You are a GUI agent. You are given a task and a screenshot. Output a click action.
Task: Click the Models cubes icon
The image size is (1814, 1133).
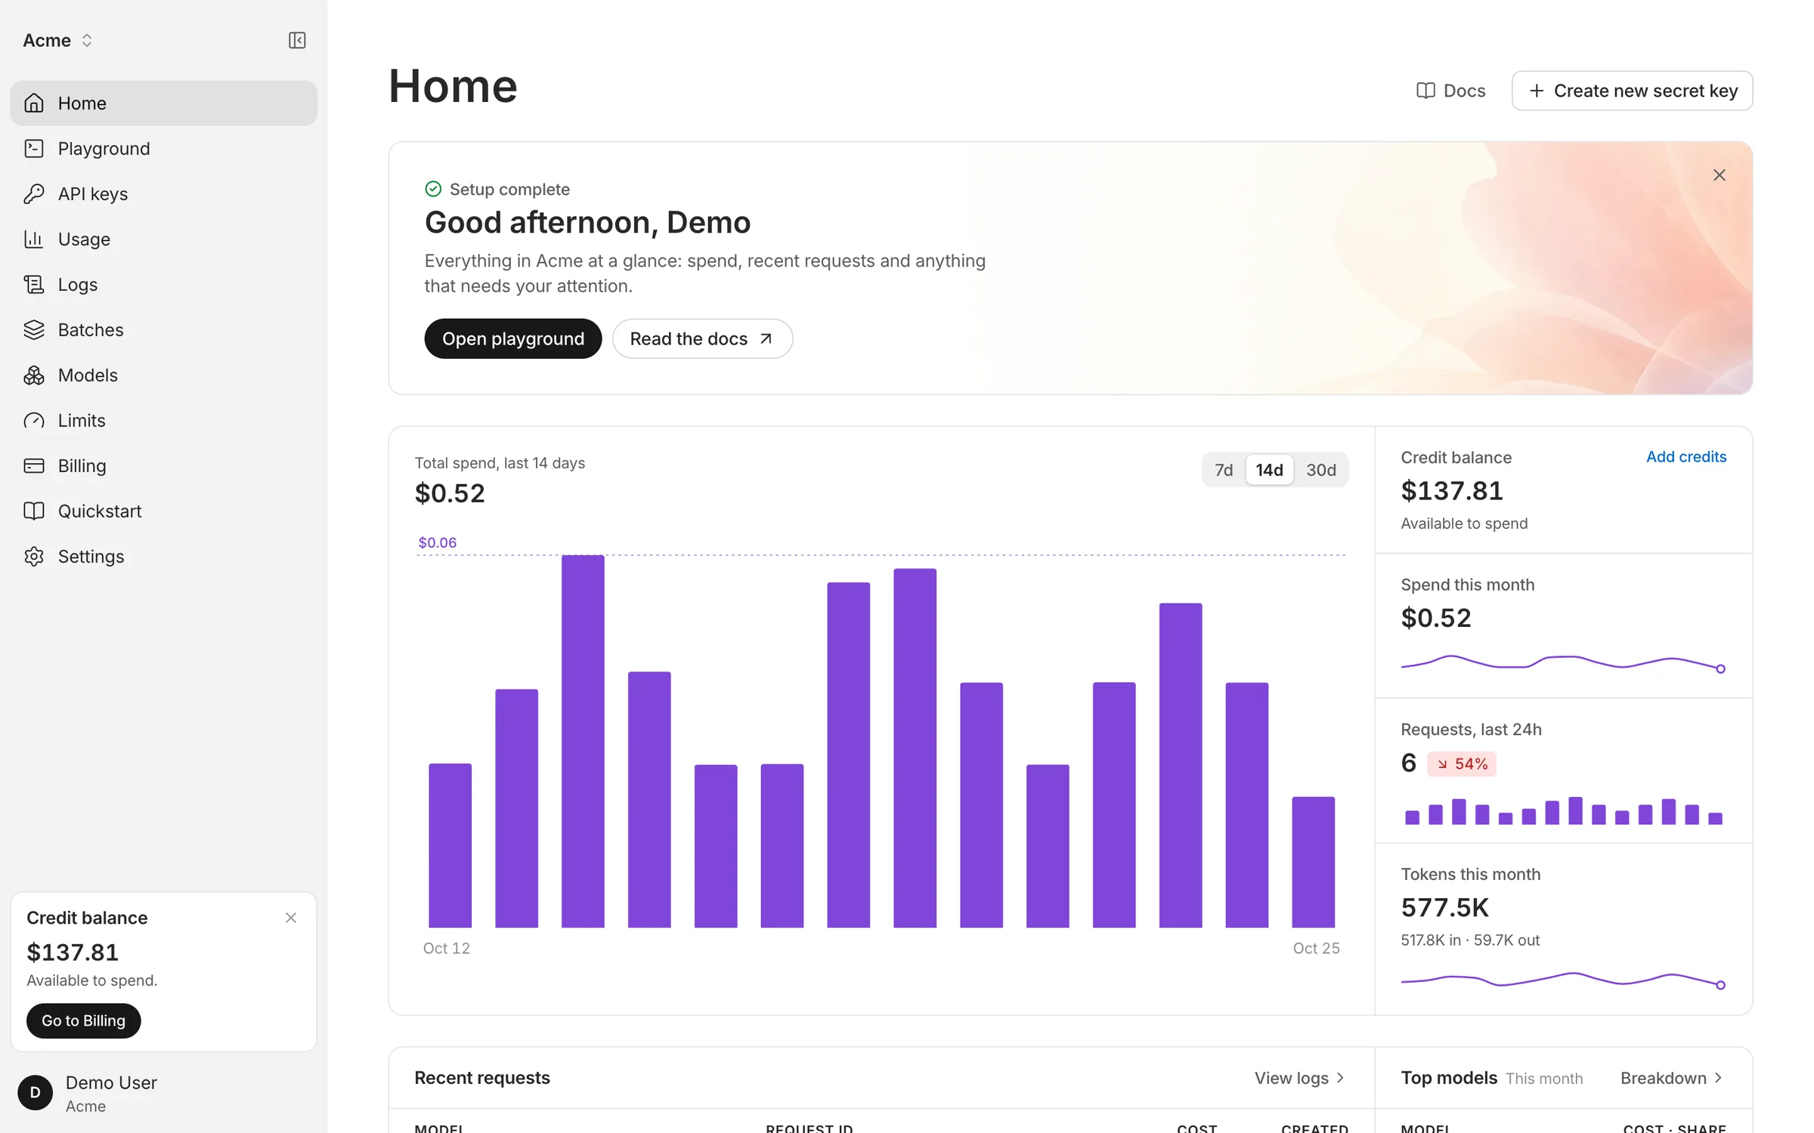pos(34,375)
